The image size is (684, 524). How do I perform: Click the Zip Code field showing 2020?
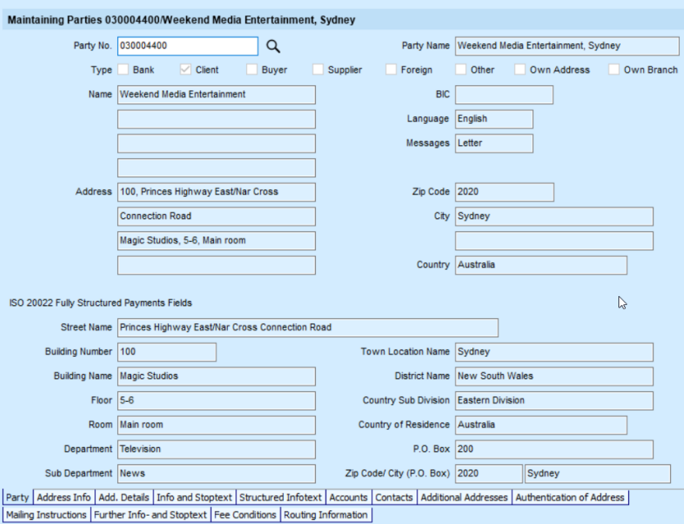click(x=504, y=192)
